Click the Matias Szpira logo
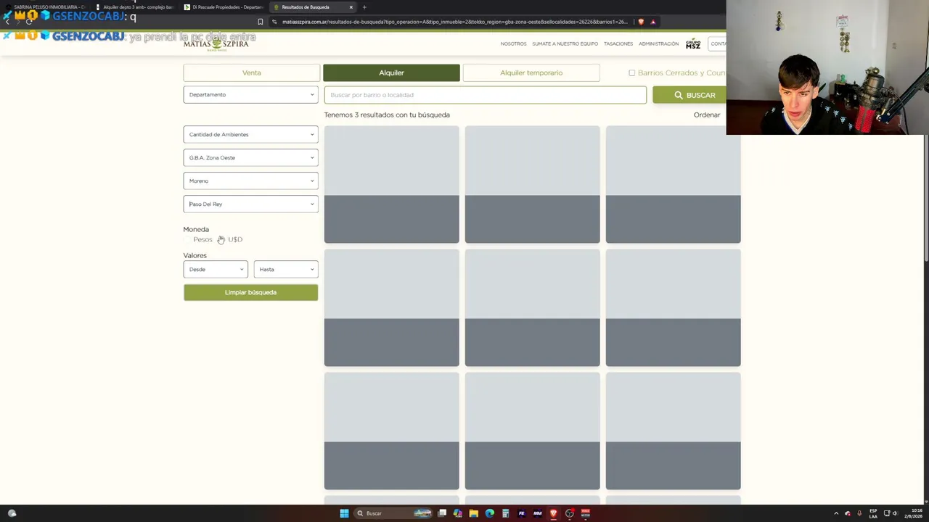The height and width of the screenshot is (522, 929). [216, 43]
